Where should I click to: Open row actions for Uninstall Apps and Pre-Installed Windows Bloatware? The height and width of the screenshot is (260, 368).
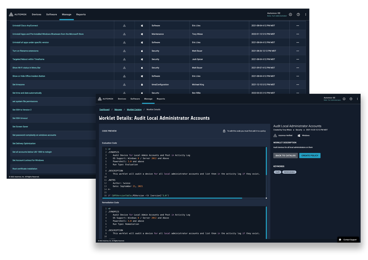coord(298,34)
